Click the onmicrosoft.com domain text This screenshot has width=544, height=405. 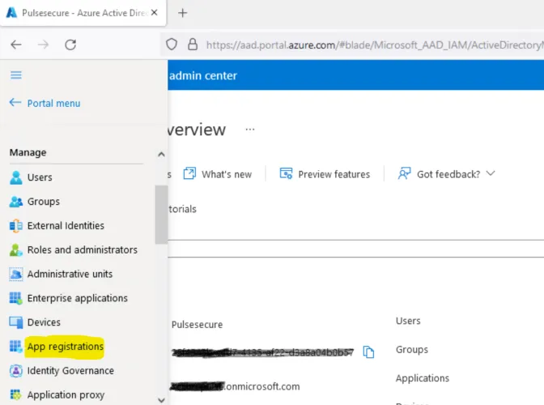coord(262,386)
